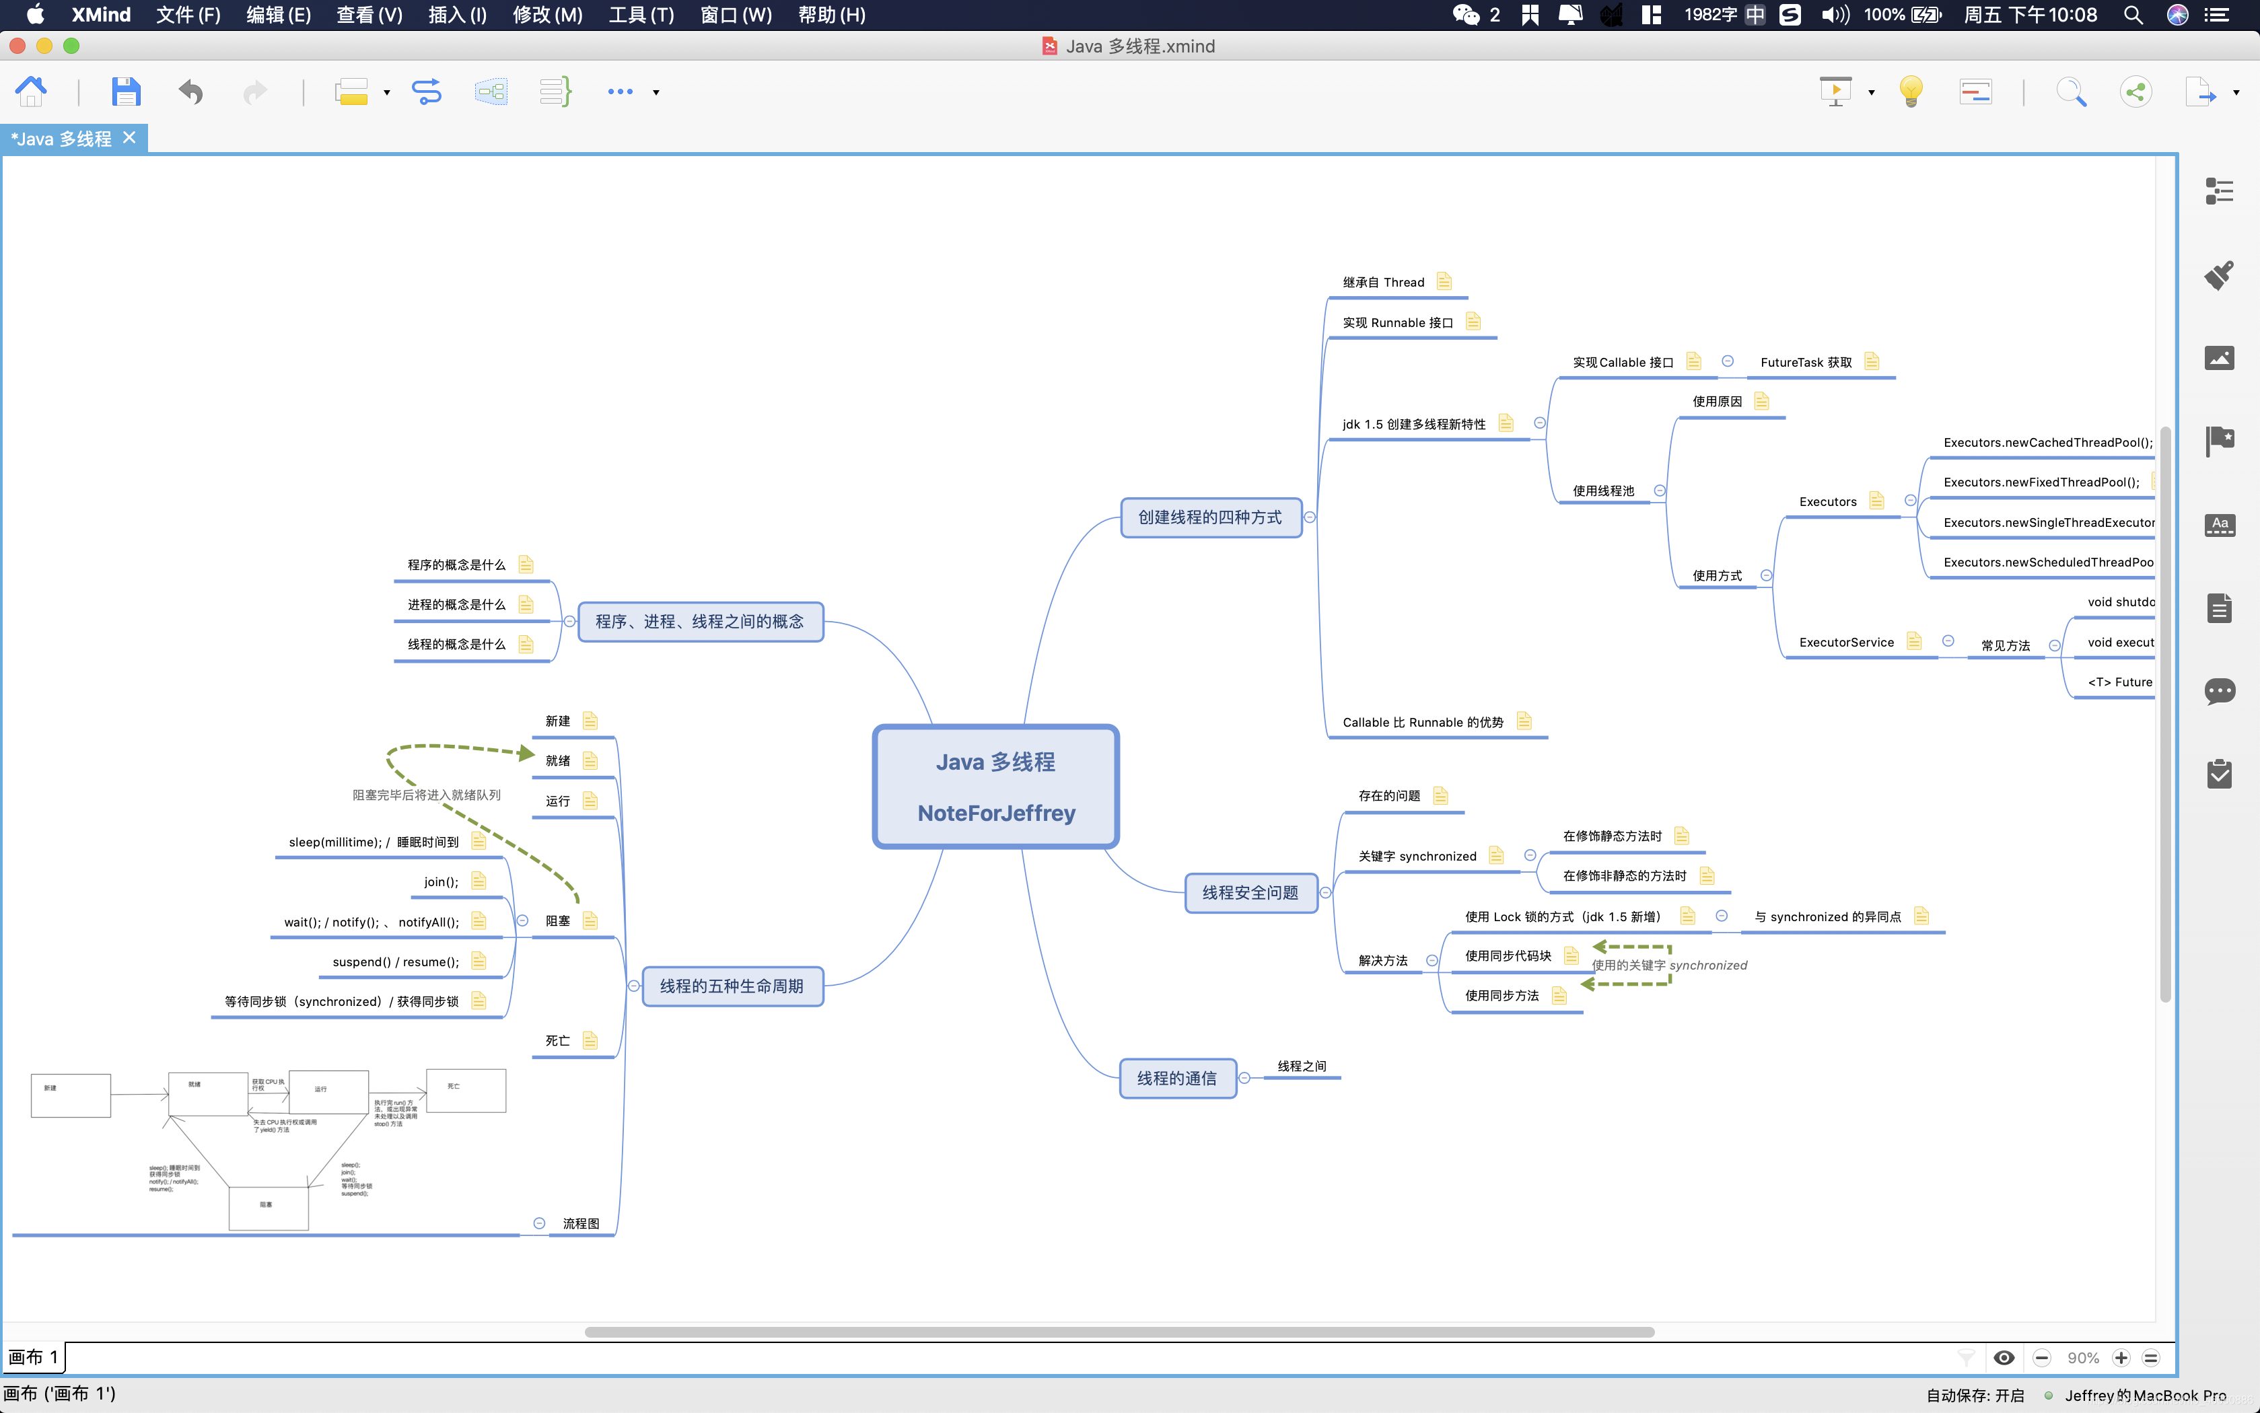Collapse the 使用线程池 subtopic

coord(1660,491)
